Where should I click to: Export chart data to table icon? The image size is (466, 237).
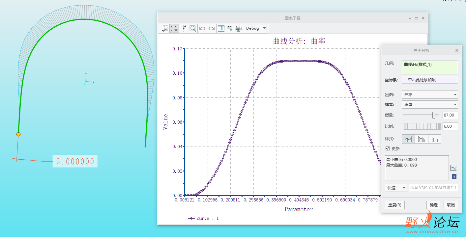tap(221, 28)
